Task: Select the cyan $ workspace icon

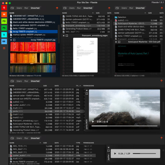Action: point(4,35)
